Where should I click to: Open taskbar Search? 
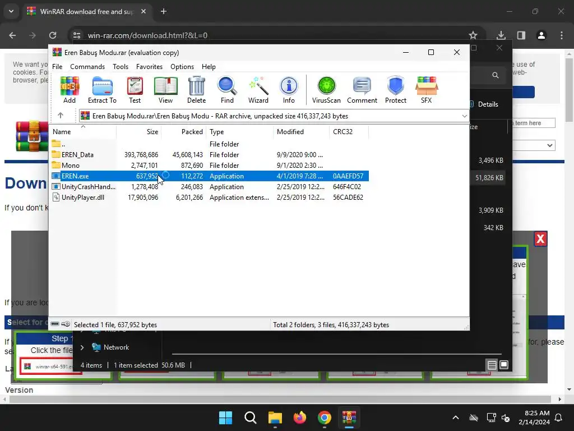(x=251, y=418)
